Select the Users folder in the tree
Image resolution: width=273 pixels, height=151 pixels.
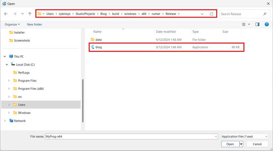19,105
